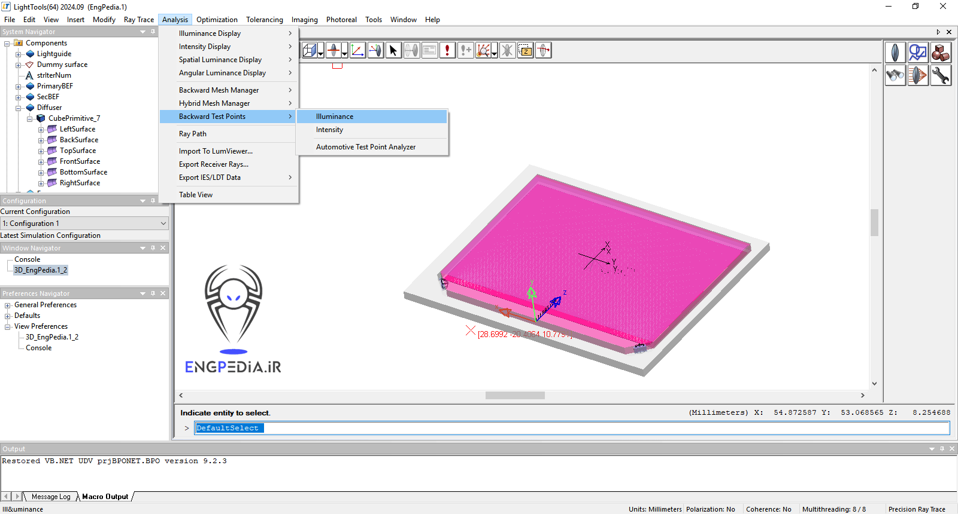Viewport: 958px width, 514px height.
Task: Switch to the Macro Output tab
Action: [x=105, y=497]
